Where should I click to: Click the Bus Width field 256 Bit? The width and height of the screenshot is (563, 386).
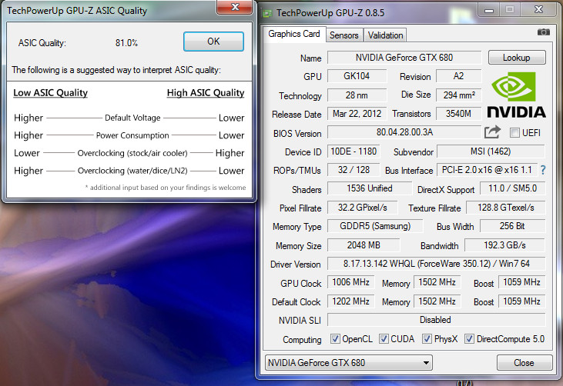coord(512,226)
